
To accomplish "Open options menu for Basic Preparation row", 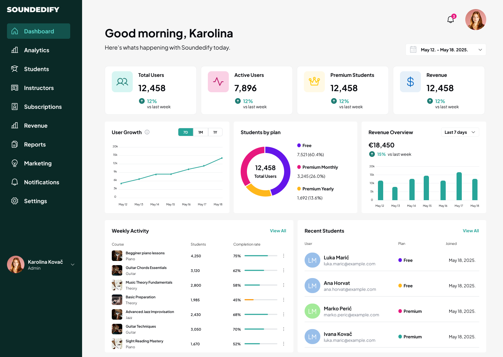I will click(x=284, y=300).
